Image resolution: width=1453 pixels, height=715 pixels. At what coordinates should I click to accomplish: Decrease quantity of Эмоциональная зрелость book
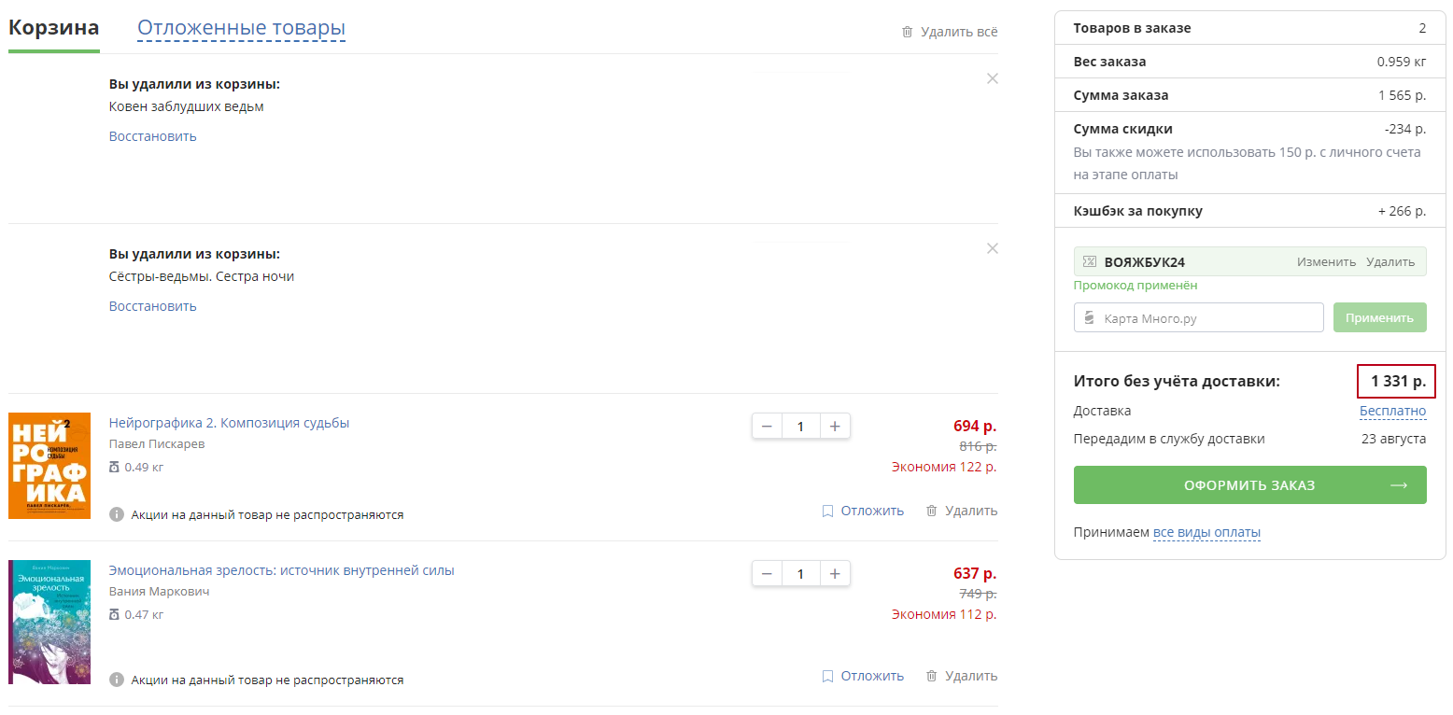pyautogui.click(x=767, y=574)
